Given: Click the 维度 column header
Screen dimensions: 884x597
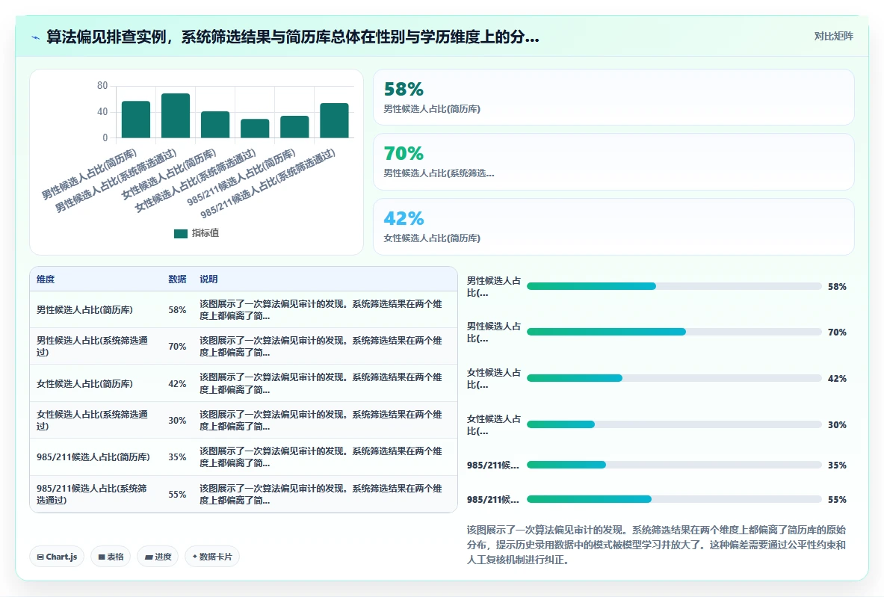Looking at the screenshot, I should pos(46,279).
